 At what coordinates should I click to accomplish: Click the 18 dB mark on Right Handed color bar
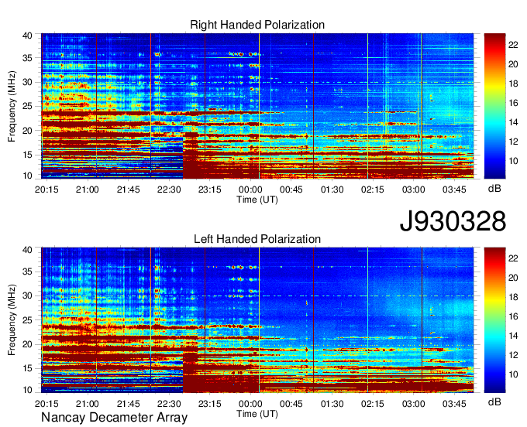pos(513,84)
